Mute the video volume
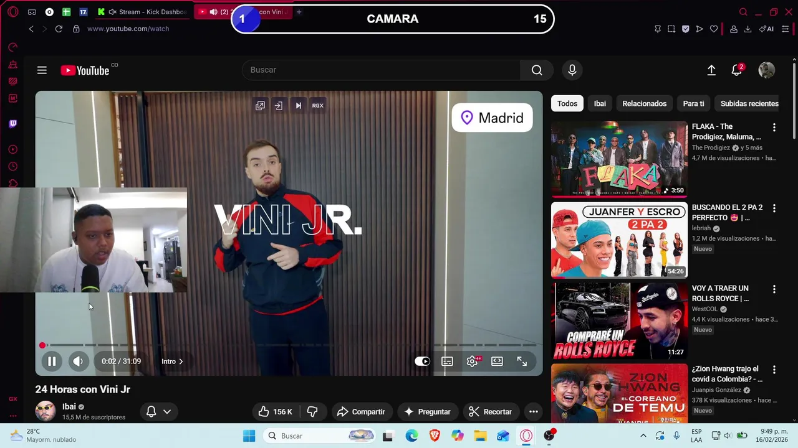798x448 pixels. pos(78,361)
